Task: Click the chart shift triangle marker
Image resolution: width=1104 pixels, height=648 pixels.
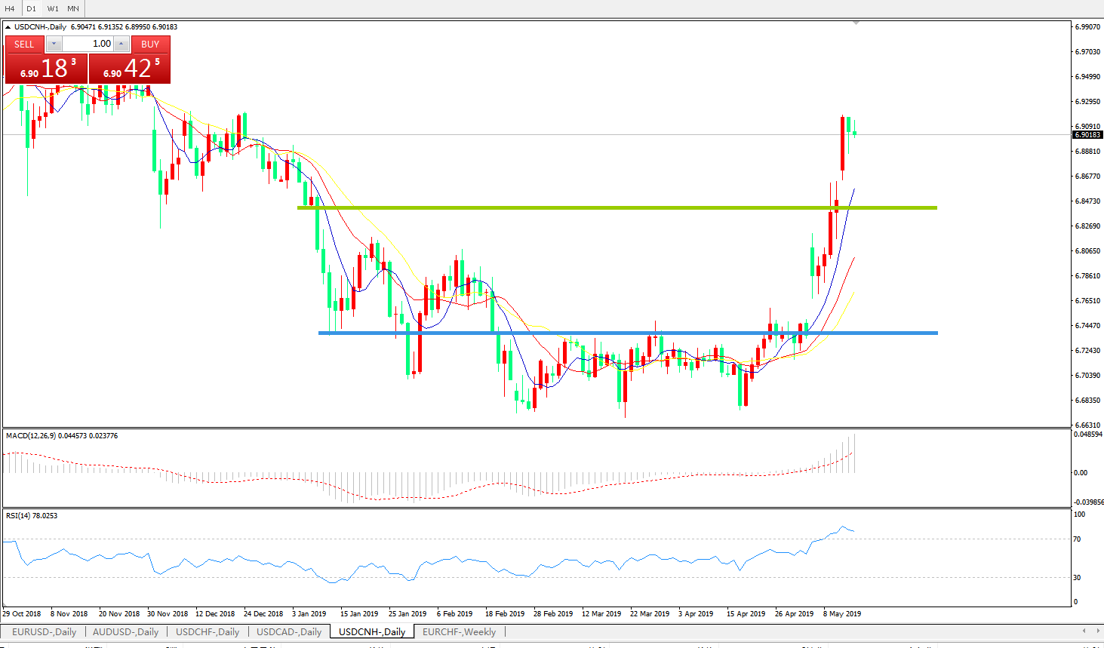Action: [856, 23]
